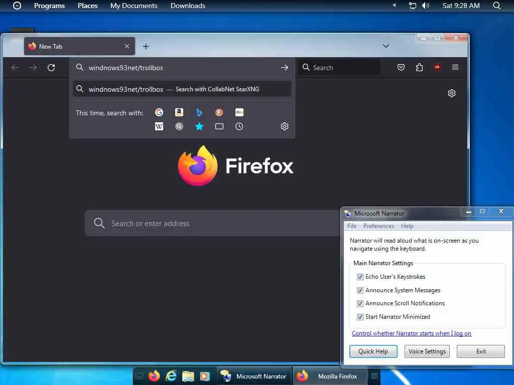Open Narrator Preferences menu

tap(378, 226)
